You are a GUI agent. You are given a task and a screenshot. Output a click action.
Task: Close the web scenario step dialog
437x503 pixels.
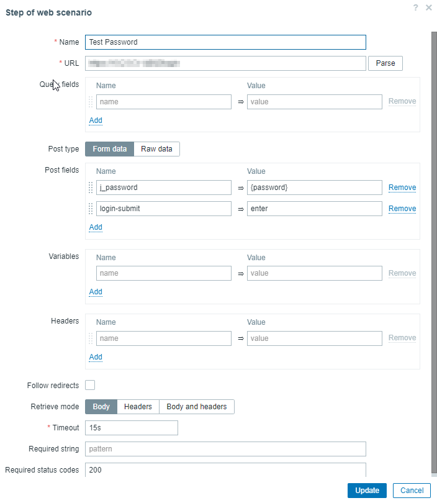point(428,7)
